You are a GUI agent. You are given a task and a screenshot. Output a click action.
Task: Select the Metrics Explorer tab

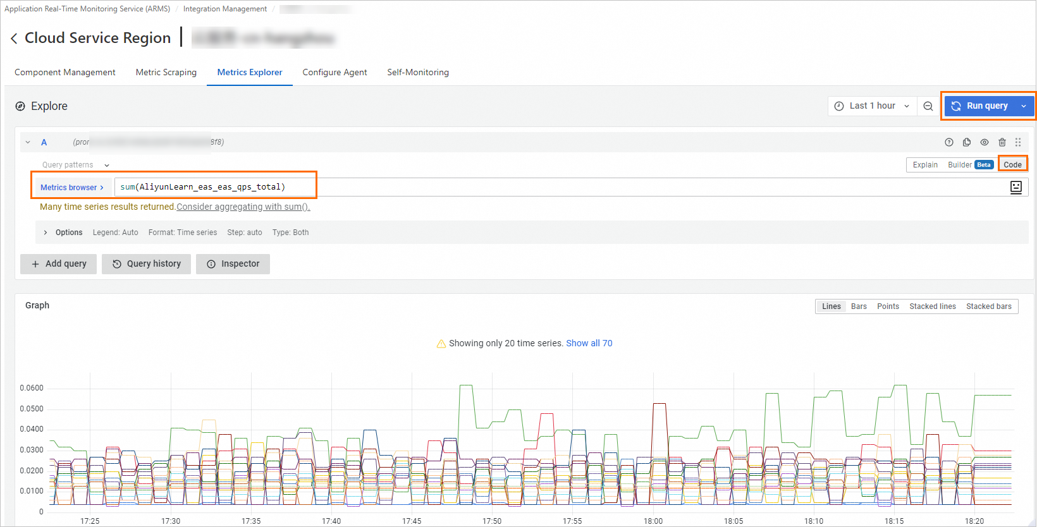tap(250, 73)
